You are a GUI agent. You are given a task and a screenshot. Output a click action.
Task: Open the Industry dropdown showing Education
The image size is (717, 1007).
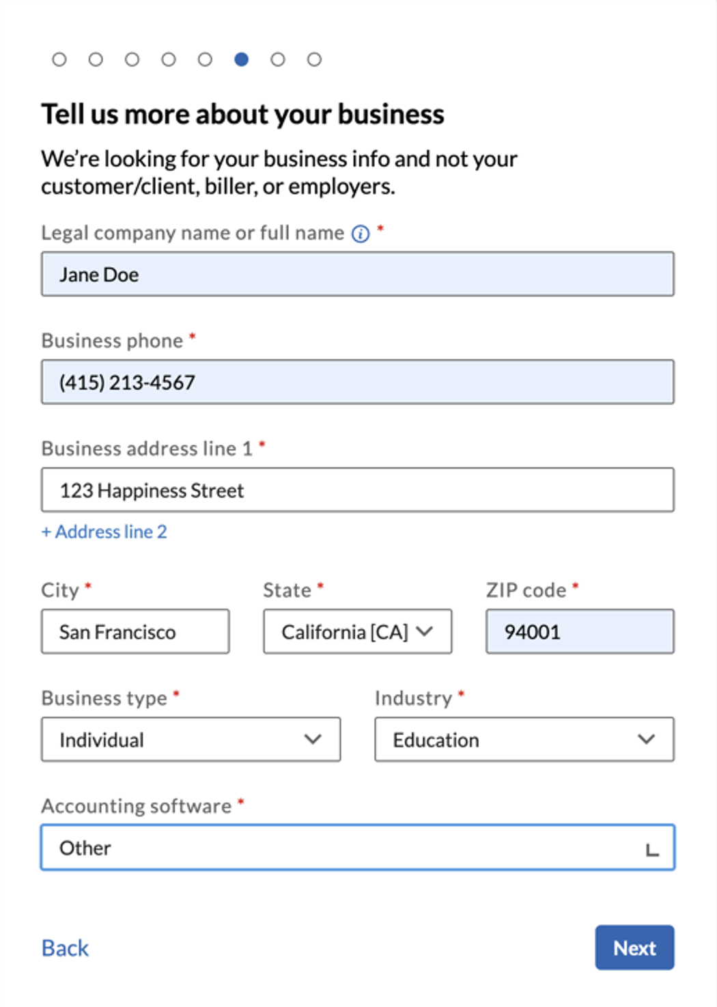[x=524, y=739]
